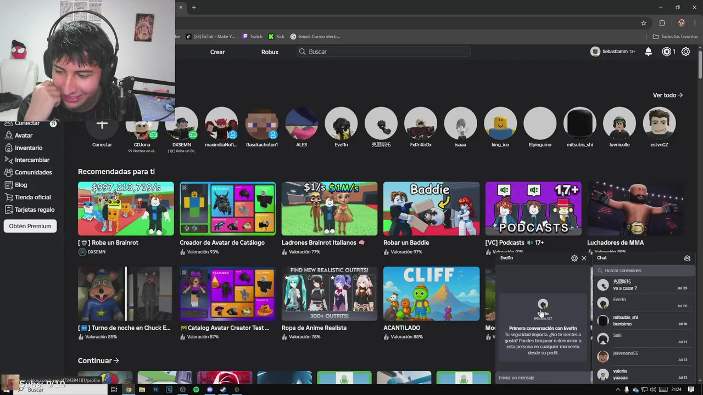Open Discord from the taskbar
Screen dimensions: 703x395
[x=209, y=390]
